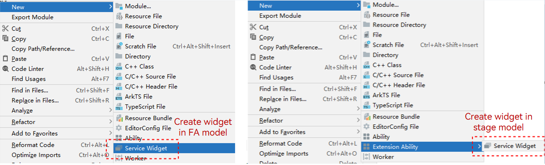Click TypeScript File icon in left-hand menu
This screenshot has width=545, height=165.
pos(119,107)
